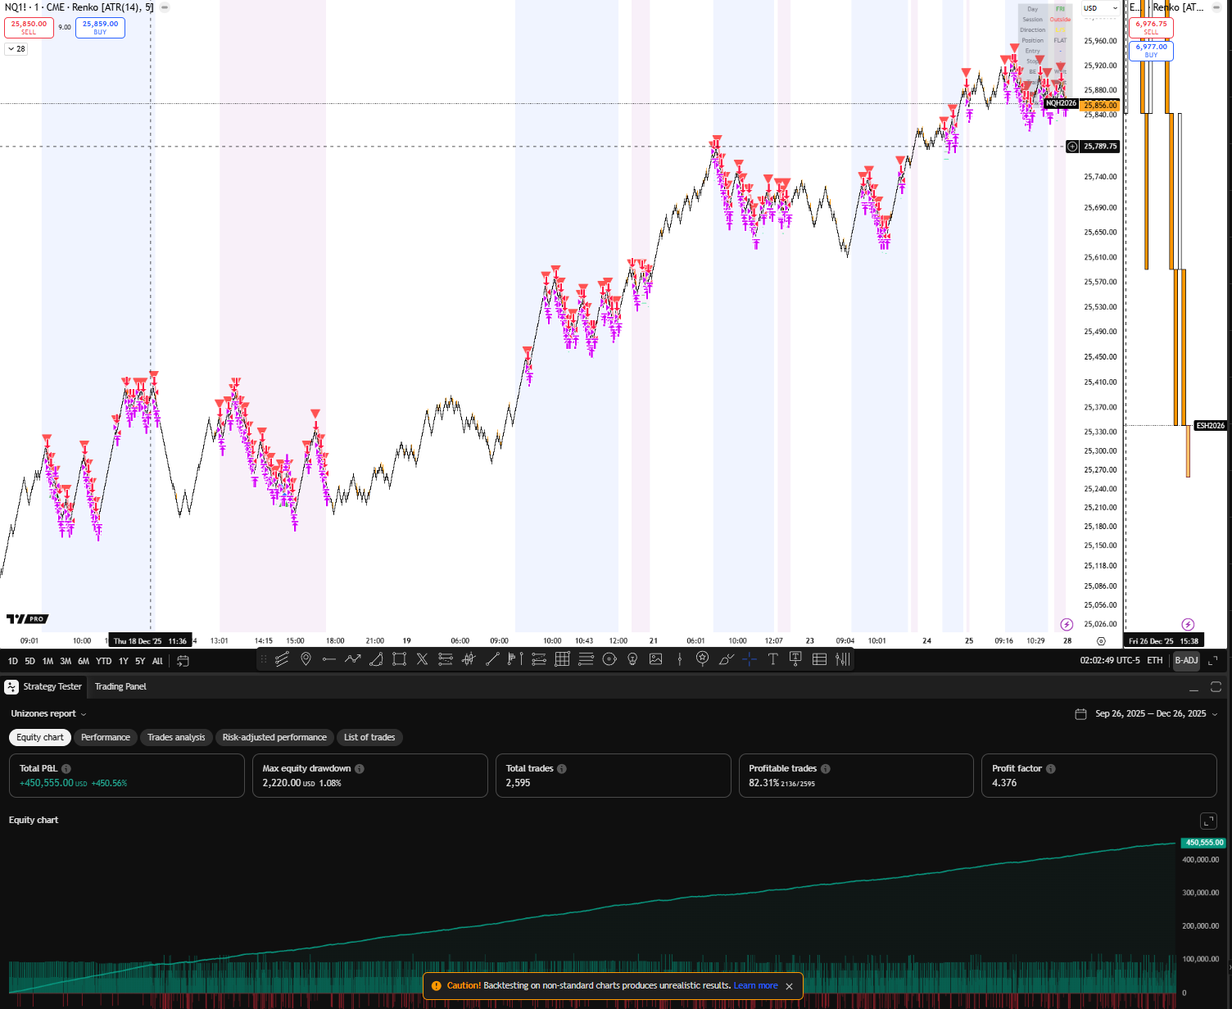Expand the Unizones report dropdown

tap(48, 714)
